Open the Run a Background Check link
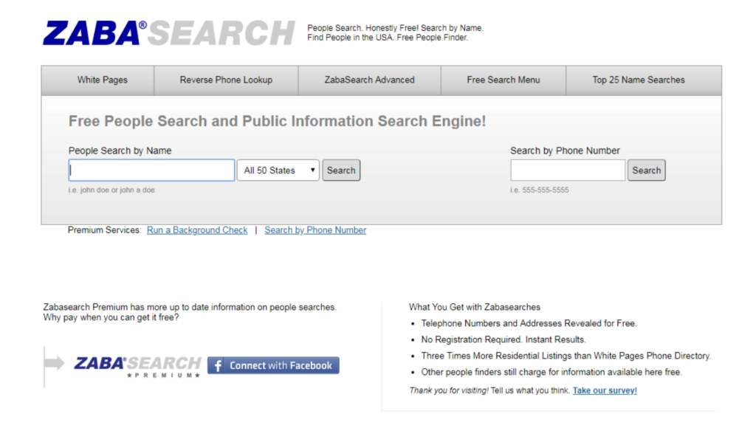Image resolution: width=756 pixels, height=425 pixels. point(197,230)
